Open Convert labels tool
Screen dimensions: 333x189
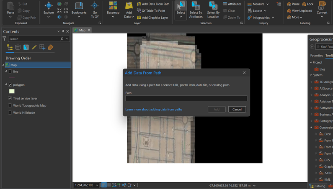322,10
